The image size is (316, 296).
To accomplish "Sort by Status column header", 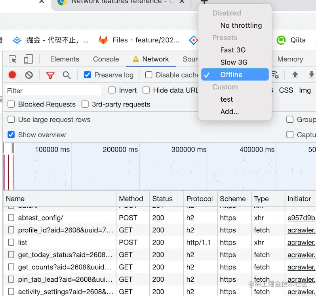I will [166, 199].
